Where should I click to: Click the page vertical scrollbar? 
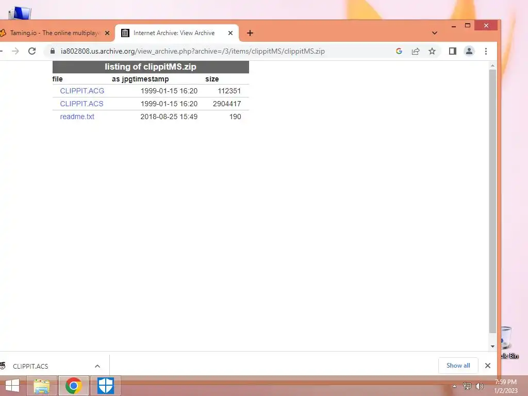[x=492, y=202]
